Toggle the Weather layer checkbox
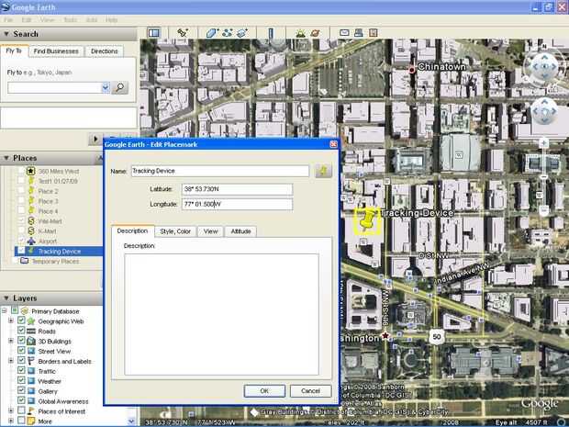Viewport: 569px width, 427px height. coord(21,381)
